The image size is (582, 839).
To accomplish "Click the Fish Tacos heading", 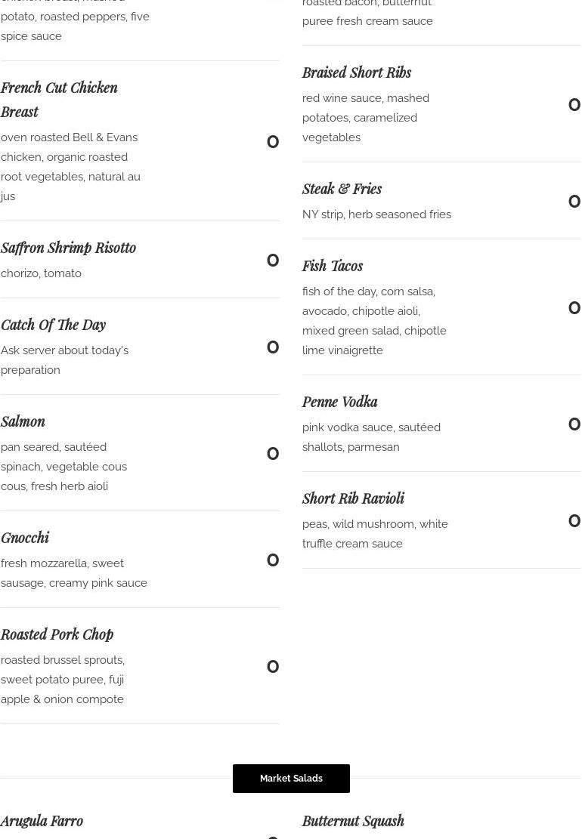I will (333, 266).
